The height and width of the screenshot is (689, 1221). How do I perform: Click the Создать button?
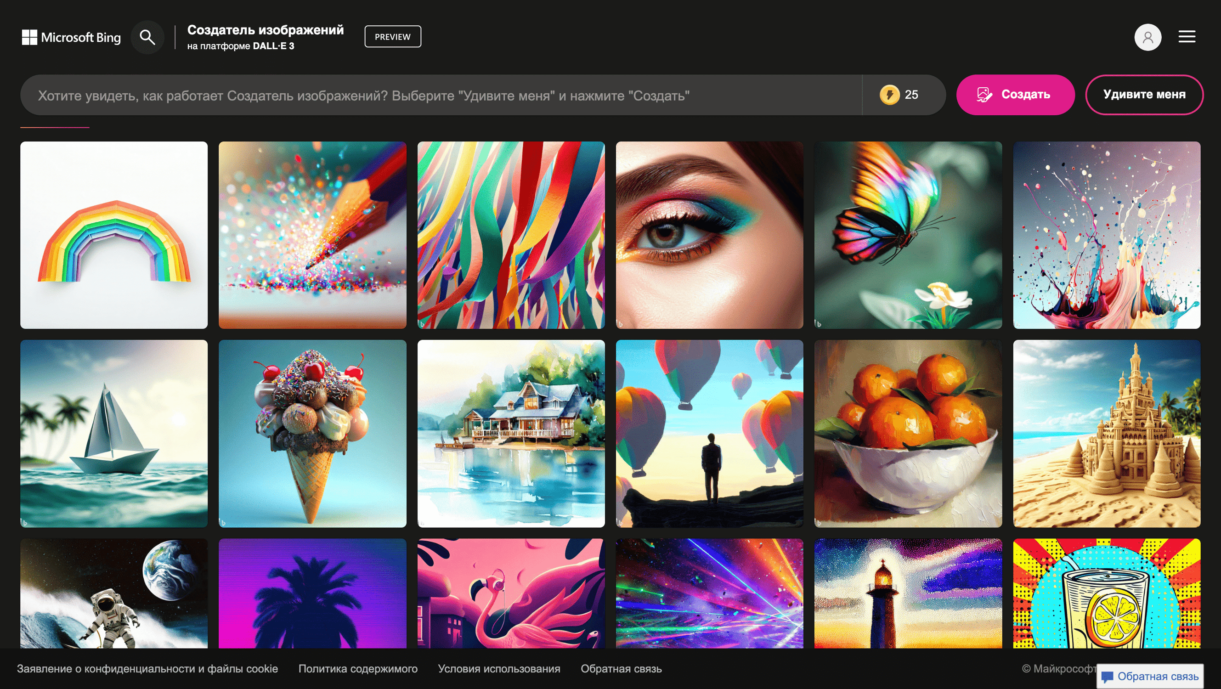(1016, 94)
